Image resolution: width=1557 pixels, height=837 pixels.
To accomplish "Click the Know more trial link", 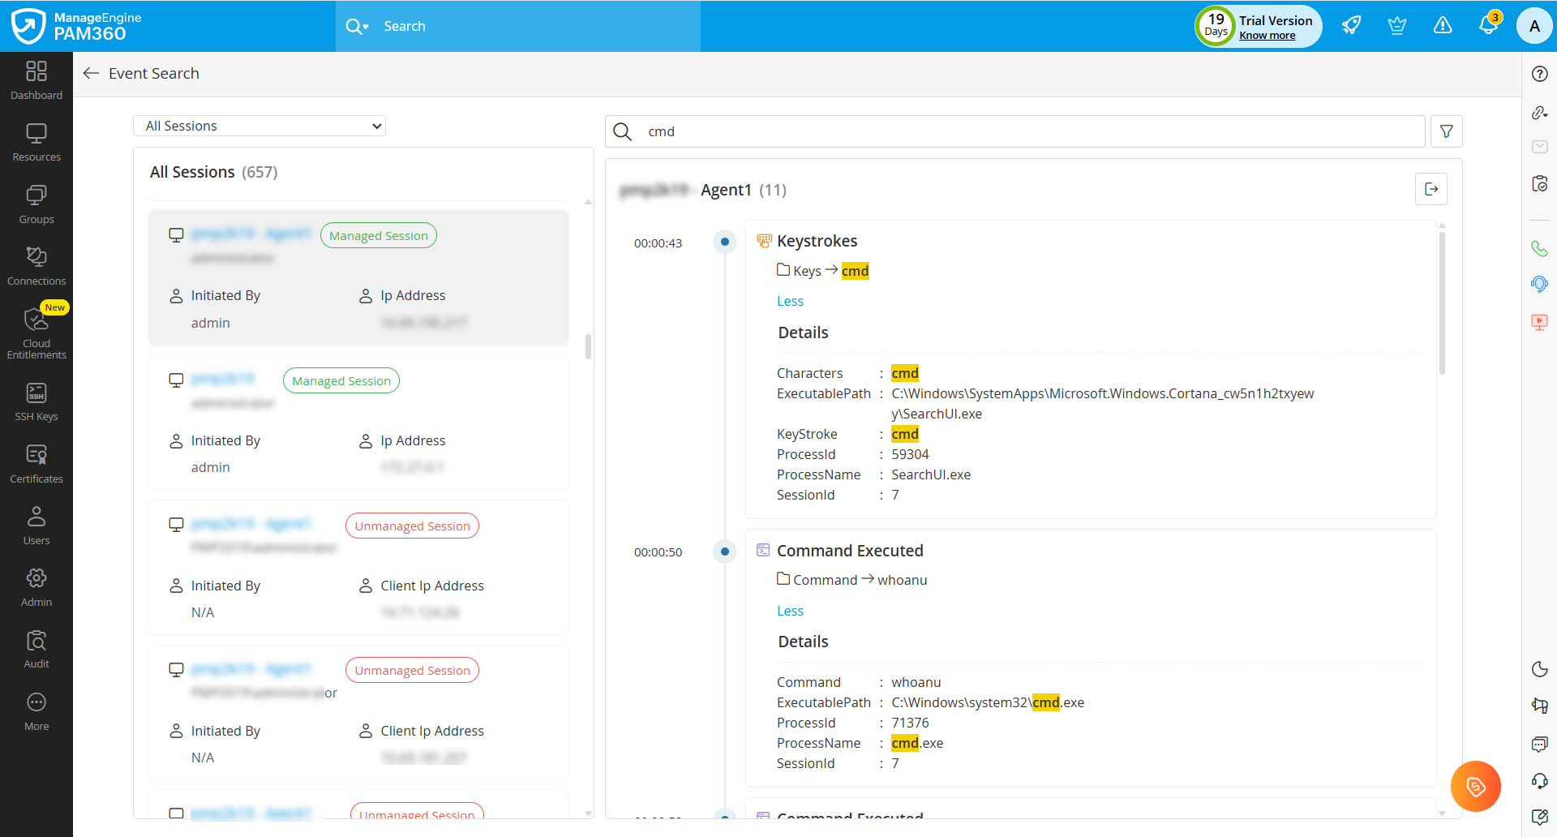I will tap(1267, 36).
